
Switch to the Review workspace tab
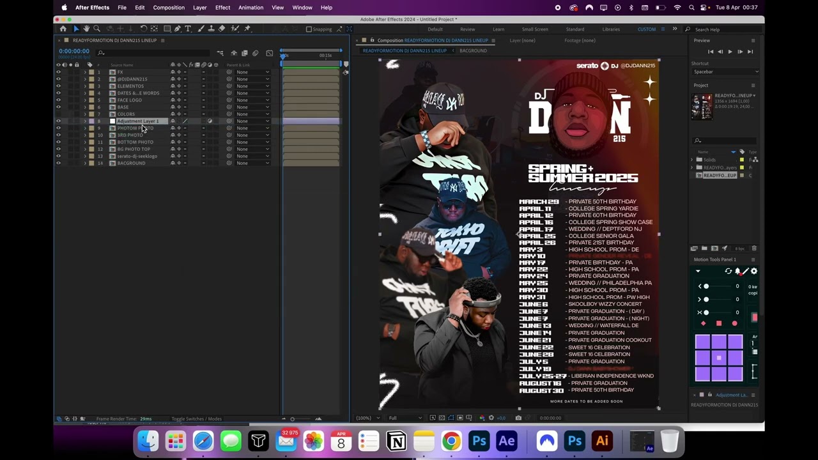(x=468, y=29)
